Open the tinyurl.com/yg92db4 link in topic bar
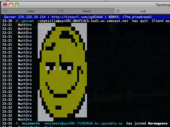Viewport: 170px width, 127px height. tap(77, 17)
